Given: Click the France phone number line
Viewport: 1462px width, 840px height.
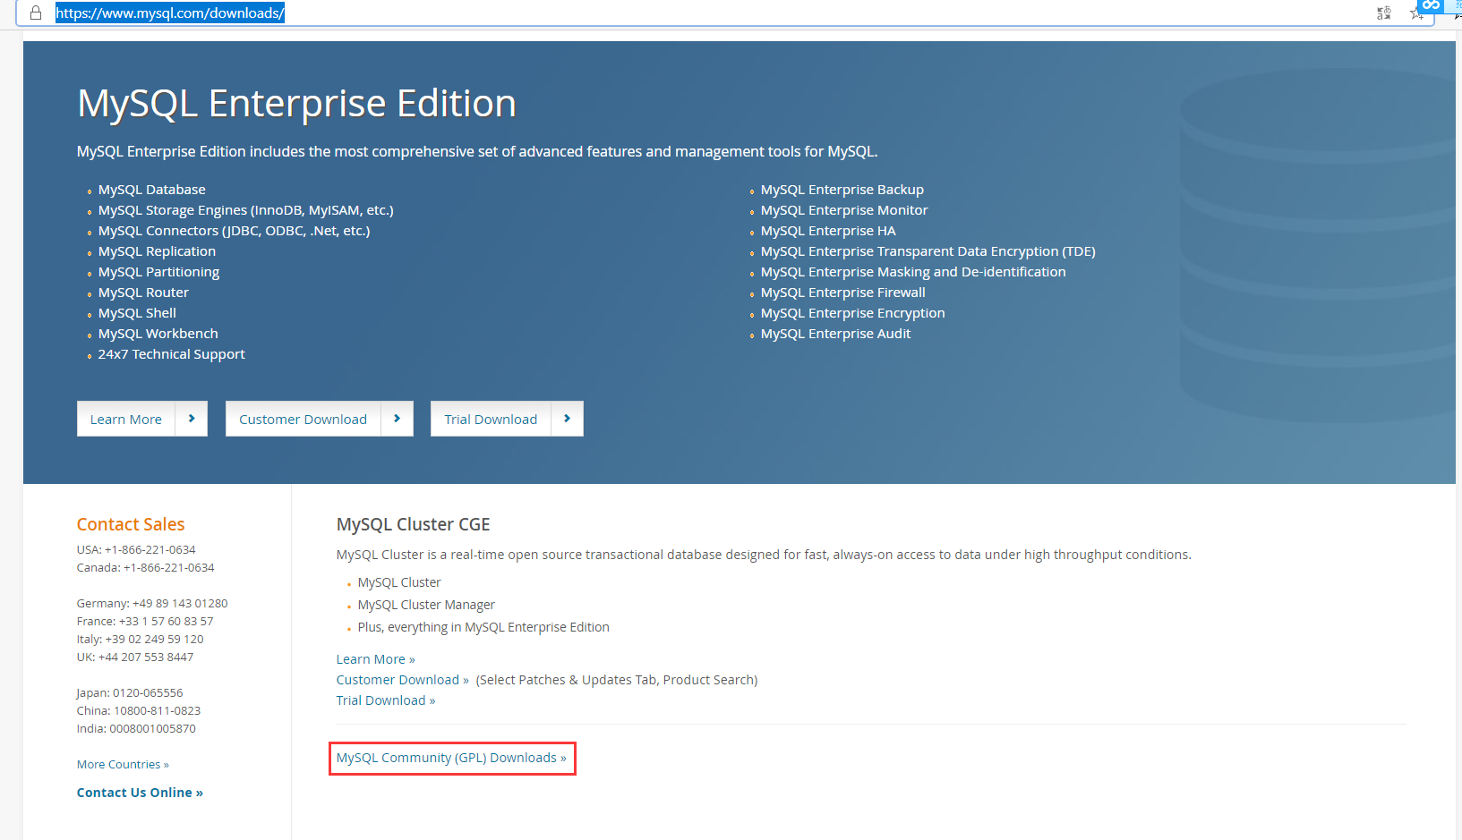Looking at the screenshot, I should (x=145, y=622).
